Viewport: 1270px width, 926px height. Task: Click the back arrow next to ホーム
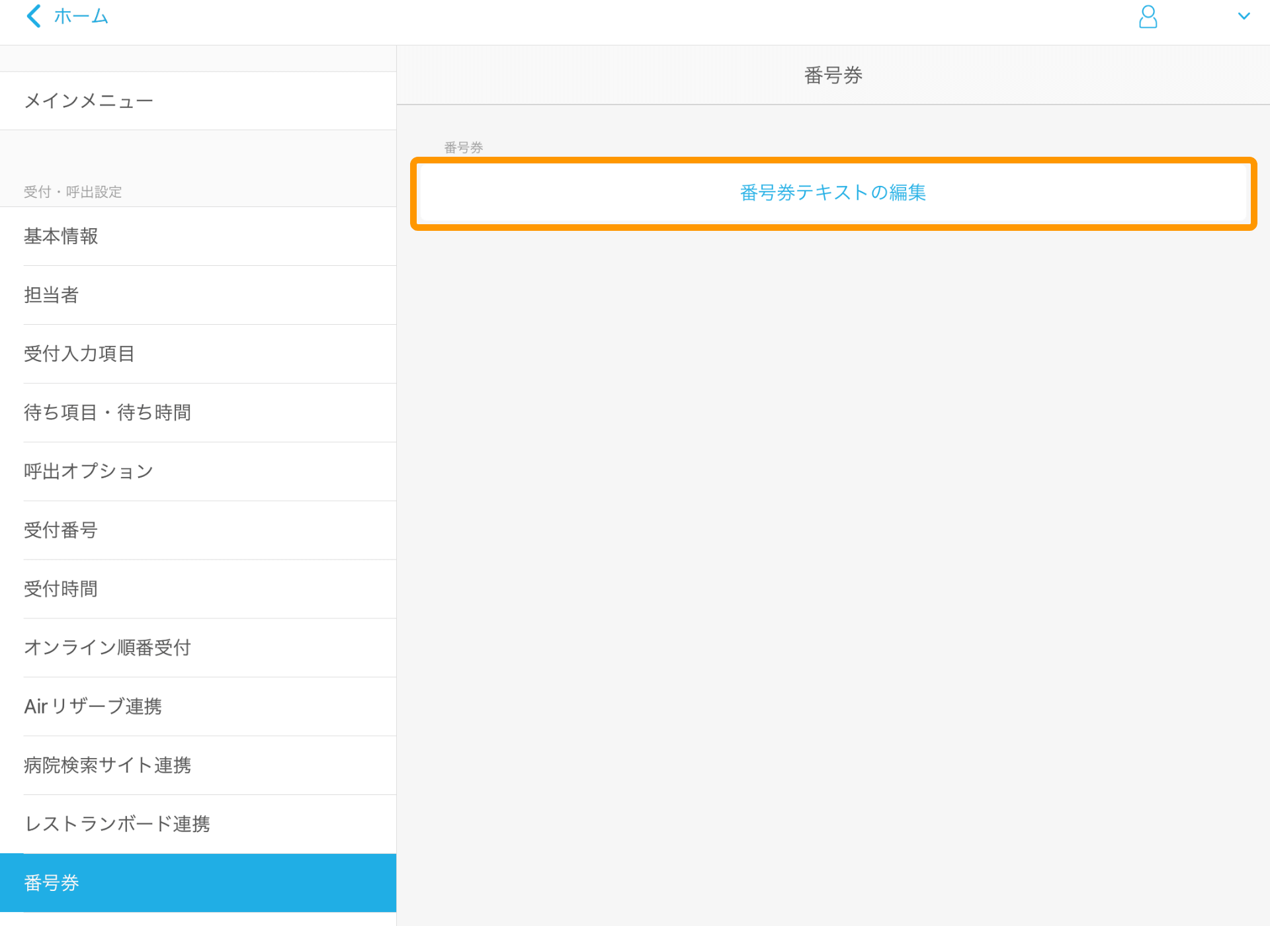click(x=33, y=16)
